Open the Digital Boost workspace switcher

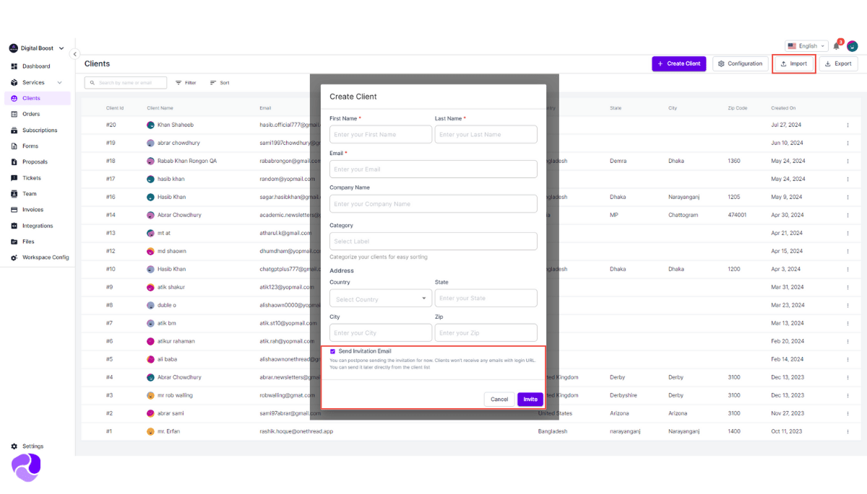[x=37, y=48]
